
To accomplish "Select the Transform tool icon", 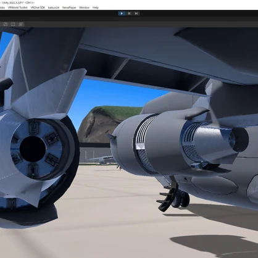I will [20, 24].
